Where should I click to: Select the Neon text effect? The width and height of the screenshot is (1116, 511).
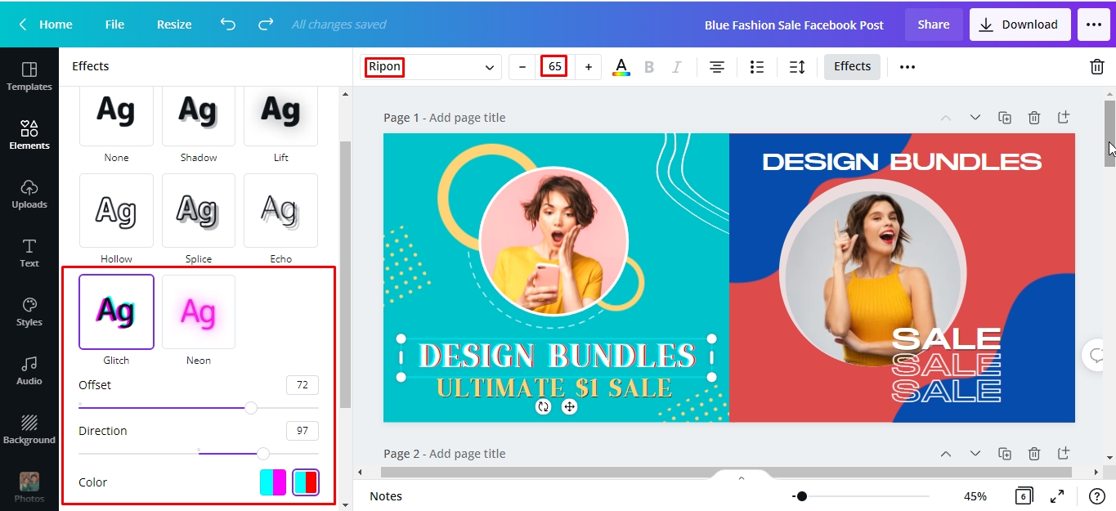tap(199, 312)
